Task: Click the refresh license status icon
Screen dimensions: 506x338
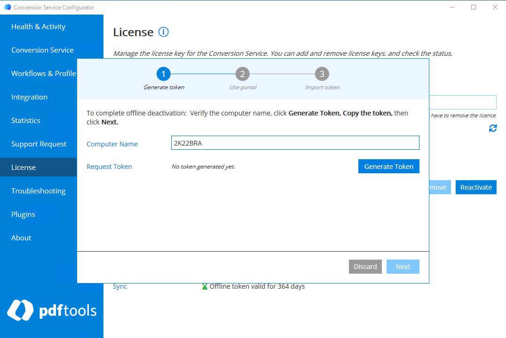Action: pos(493,128)
